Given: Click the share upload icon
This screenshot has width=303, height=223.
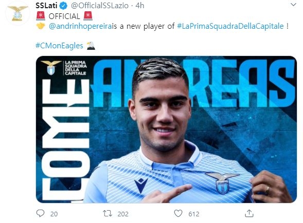Looking at the screenshot, I should coord(249,213).
